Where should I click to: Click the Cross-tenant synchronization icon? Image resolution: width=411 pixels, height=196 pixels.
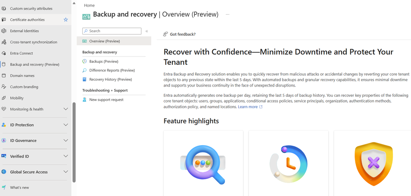click(4, 42)
